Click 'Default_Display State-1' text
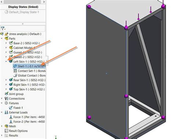 [24, 12]
